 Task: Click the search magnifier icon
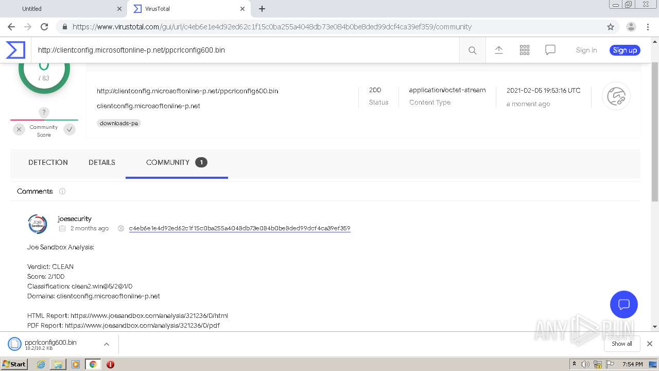472,50
